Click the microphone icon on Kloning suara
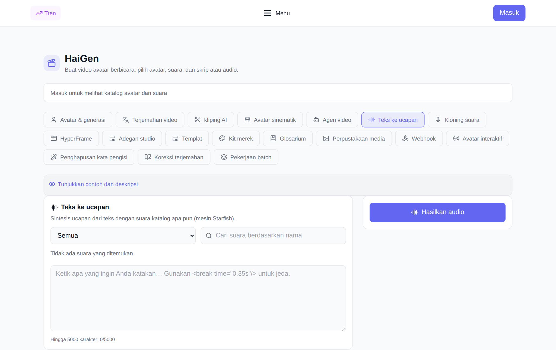This screenshot has height=350, width=556. click(438, 120)
